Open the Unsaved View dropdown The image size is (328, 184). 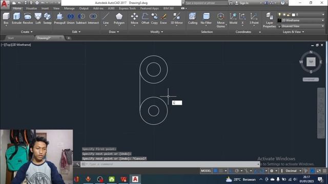[x=301, y=26]
